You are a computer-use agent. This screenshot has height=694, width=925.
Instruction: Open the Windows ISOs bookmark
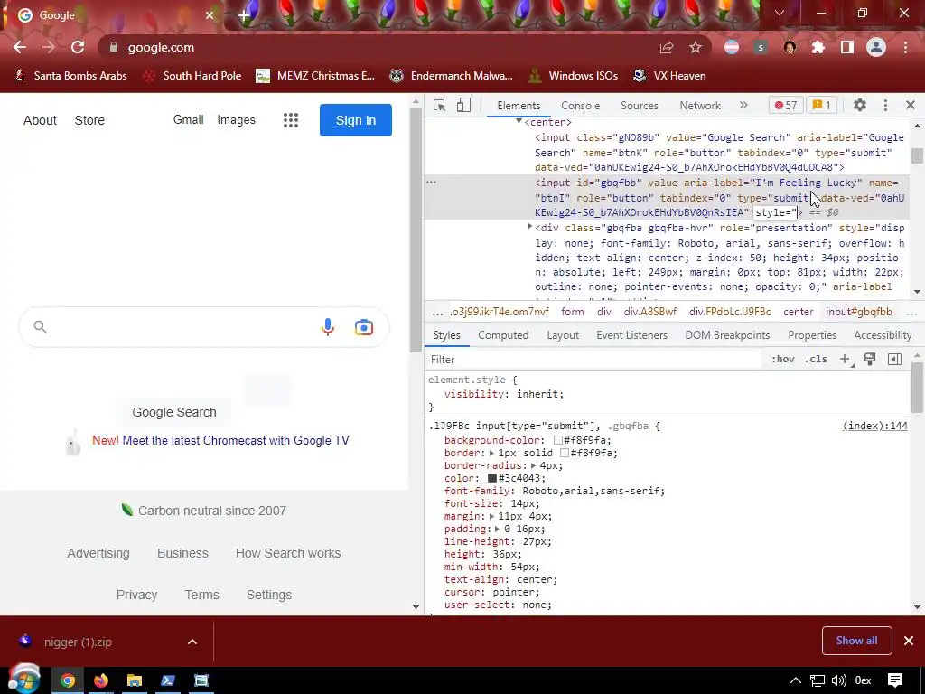[573, 76]
